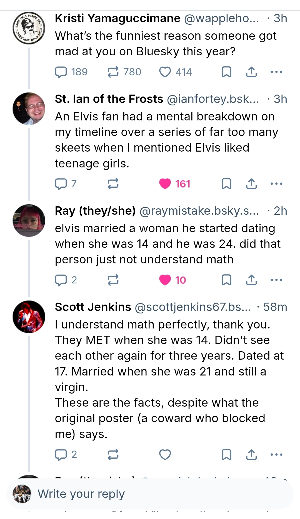Bookmark Kristi Yamaguccimane's post
Screen dimensions: 300x519
pos(226,72)
